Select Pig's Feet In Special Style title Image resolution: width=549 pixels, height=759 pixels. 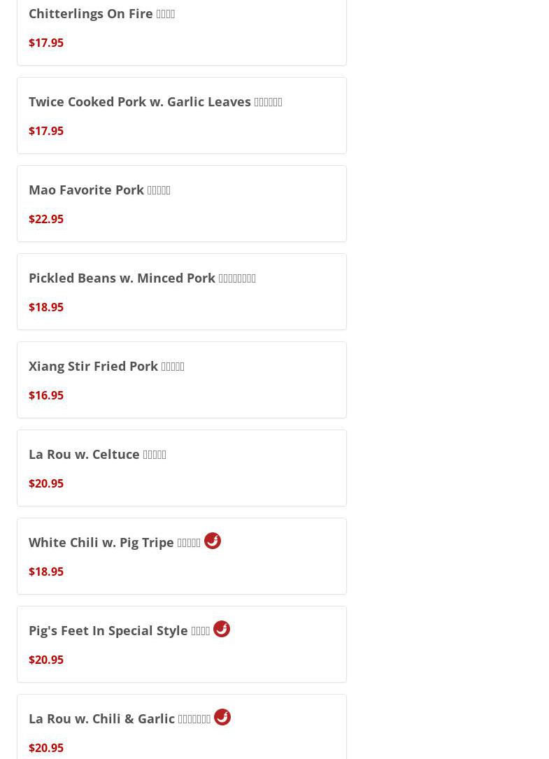pos(119,631)
